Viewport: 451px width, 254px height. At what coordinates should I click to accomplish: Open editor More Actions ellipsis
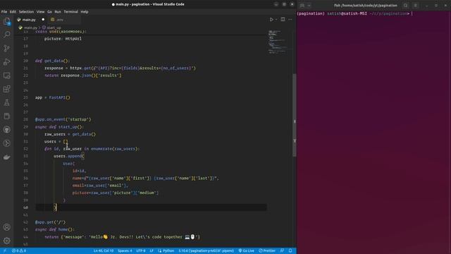pyautogui.click(x=290, y=20)
